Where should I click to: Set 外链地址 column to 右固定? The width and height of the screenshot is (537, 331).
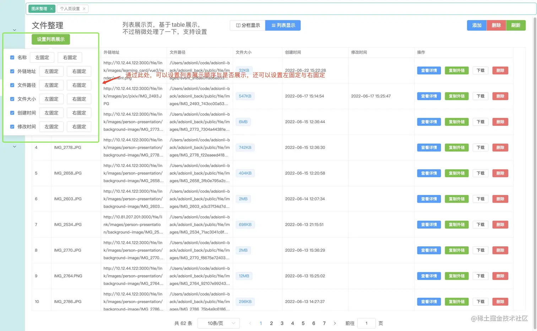[x=79, y=71]
